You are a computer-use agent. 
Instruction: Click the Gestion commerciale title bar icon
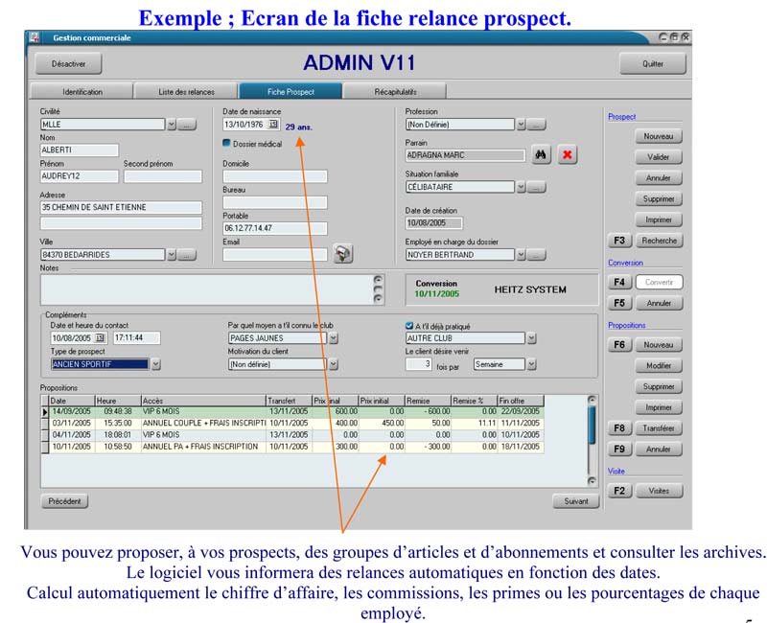[34, 37]
